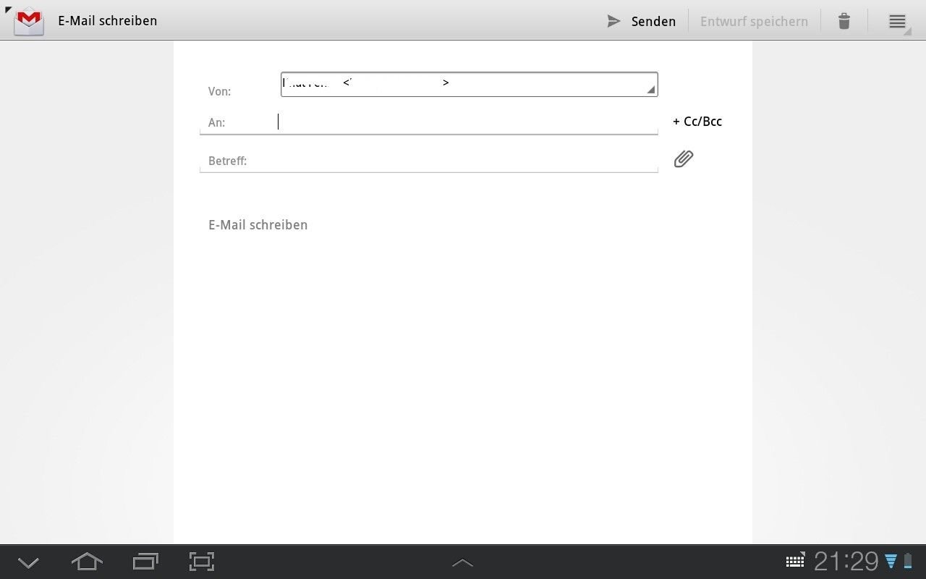Click Entwurf speichern to save draft

754,21
